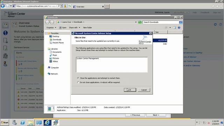The width and height of the screenshot is (224, 126).
Task: Launch PowerShell from taskbar
Action: pyautogui.click(x=22, y=122)
